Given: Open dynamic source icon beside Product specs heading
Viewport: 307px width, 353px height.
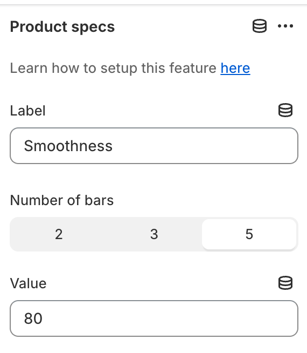Looking at the screenshot, I should [x=260, y=26].
